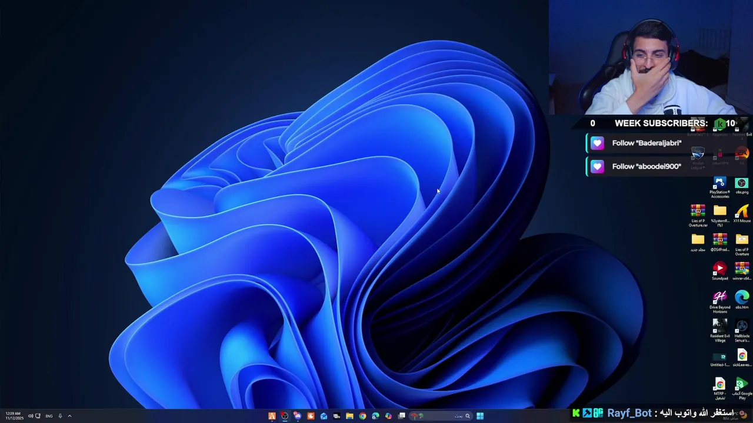Open File Explorer from the taskbar

point(349,416)
